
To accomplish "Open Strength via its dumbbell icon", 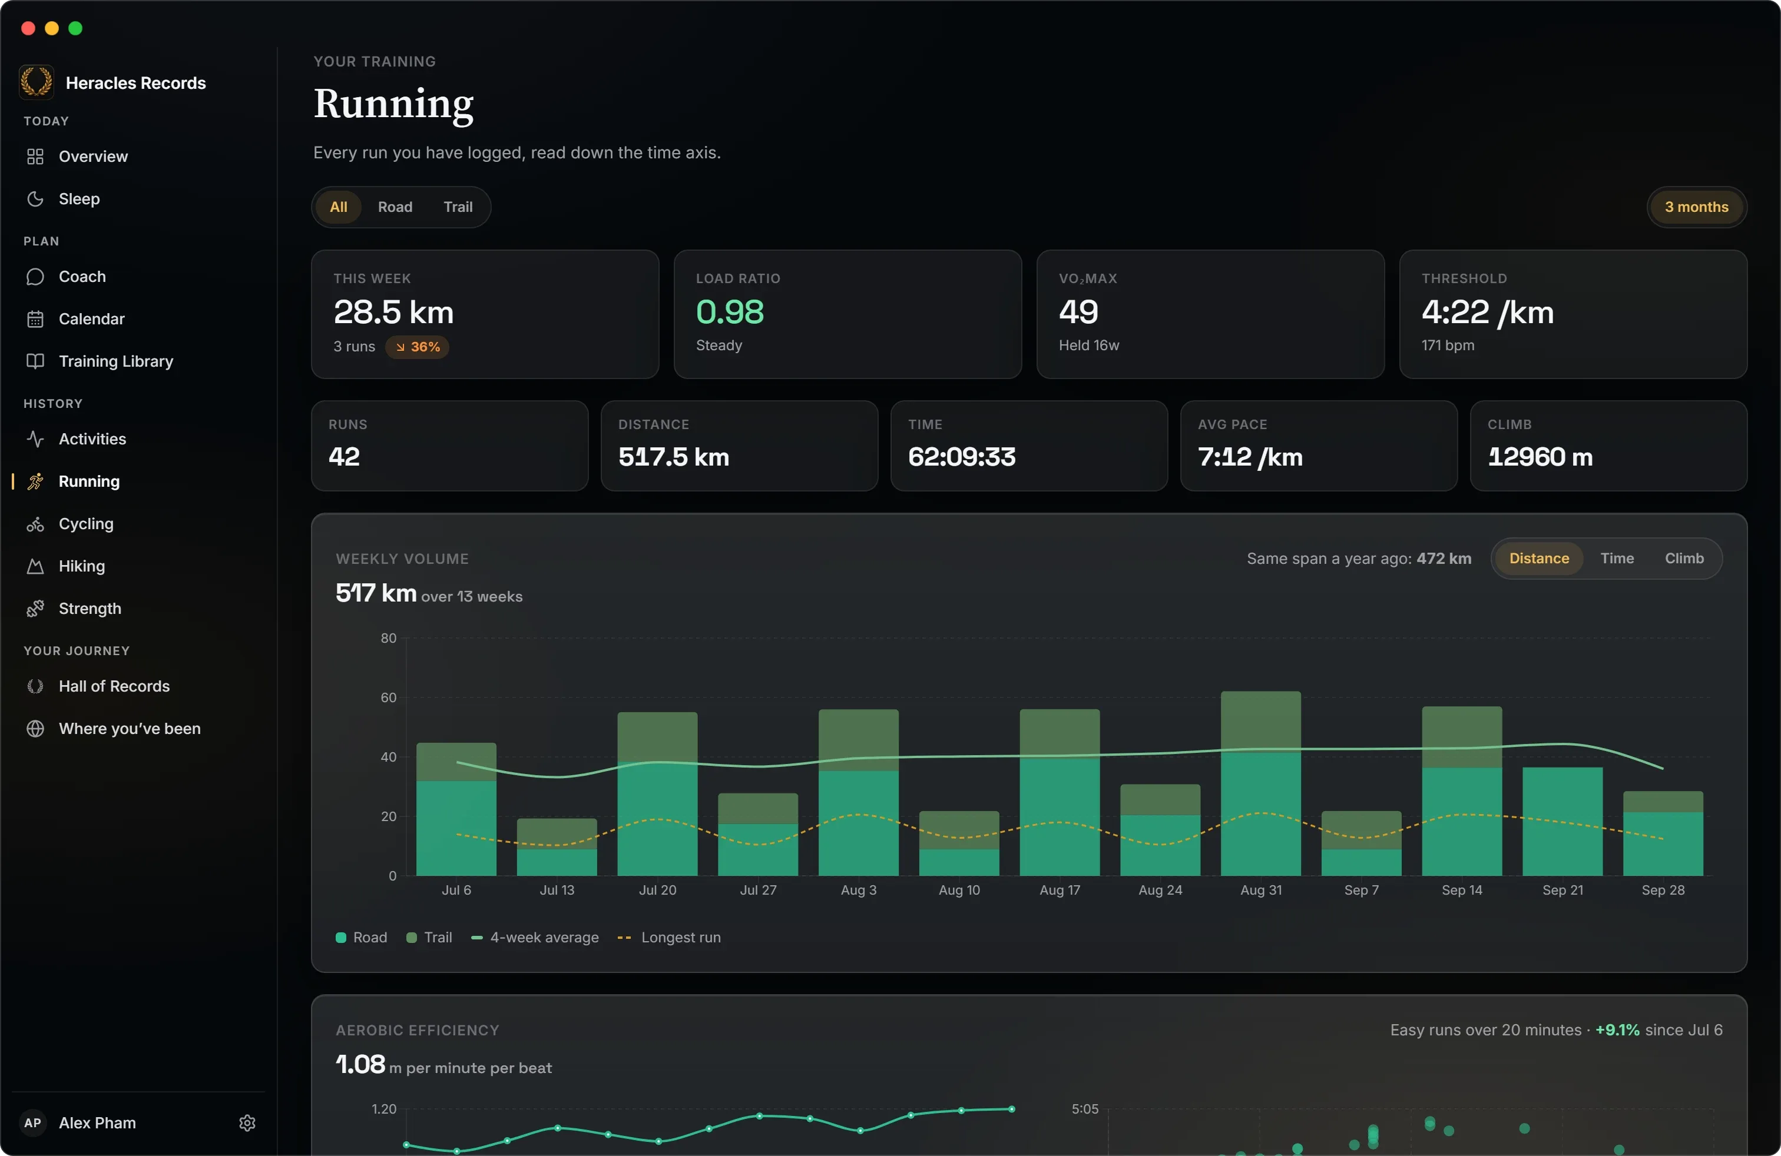I will 35,609.
